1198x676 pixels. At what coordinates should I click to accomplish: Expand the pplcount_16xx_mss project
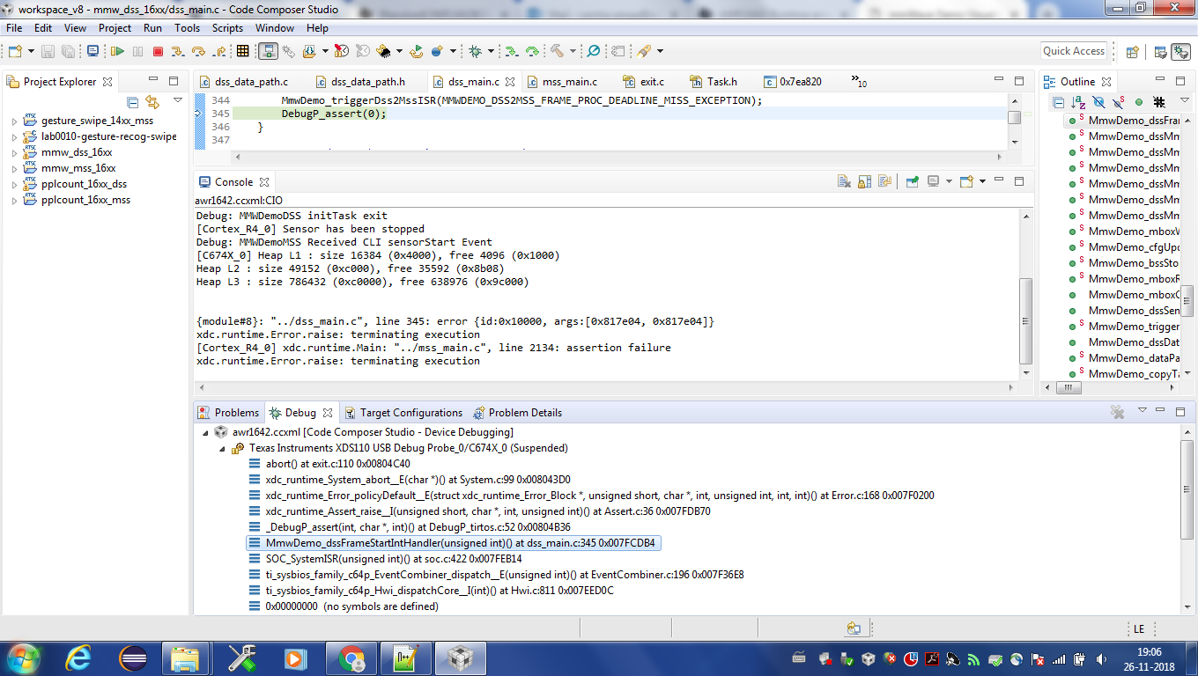(x=14, y=201)
